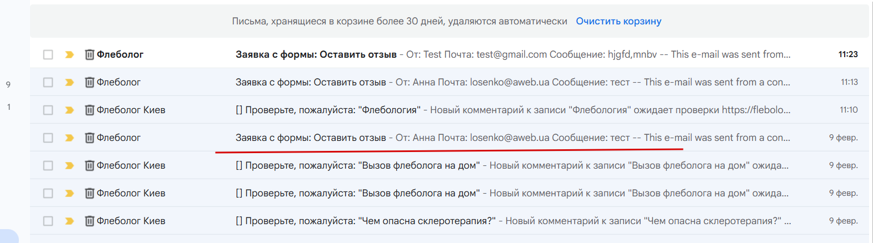Select checkbox for 11:13 Флеболог email

(48, 82)
